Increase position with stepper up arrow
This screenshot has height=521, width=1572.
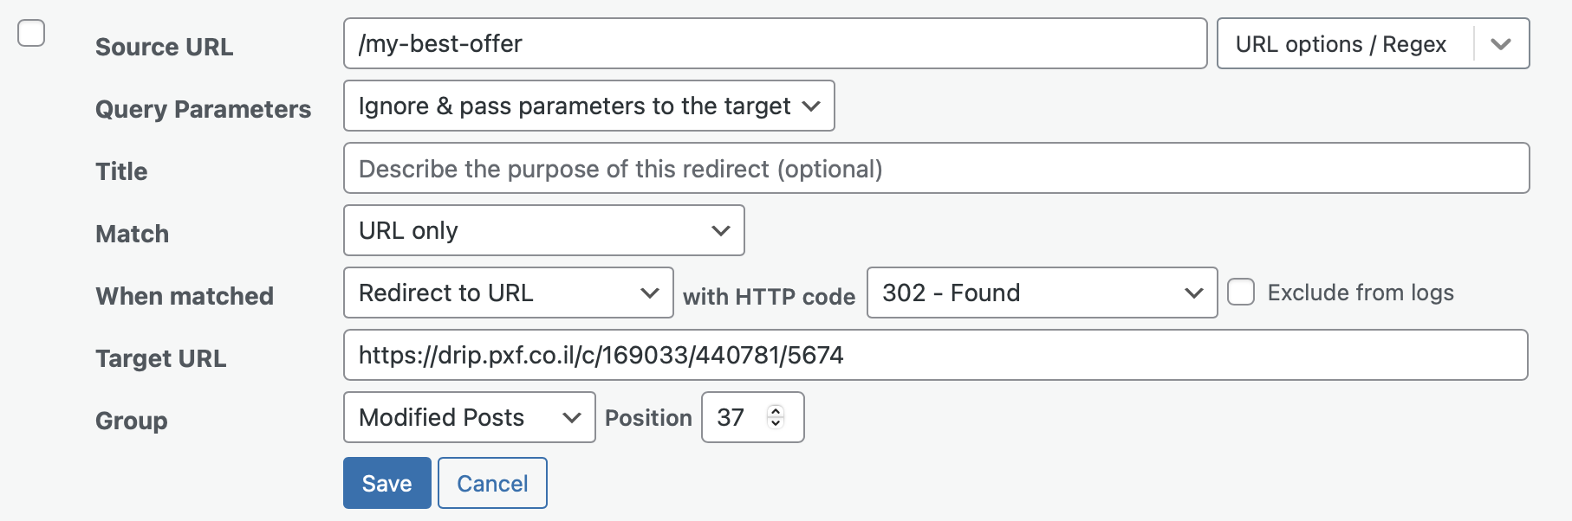pos(776,411)
